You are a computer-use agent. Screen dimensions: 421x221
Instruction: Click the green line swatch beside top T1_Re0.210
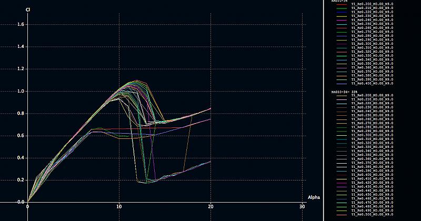click(341, 8)
